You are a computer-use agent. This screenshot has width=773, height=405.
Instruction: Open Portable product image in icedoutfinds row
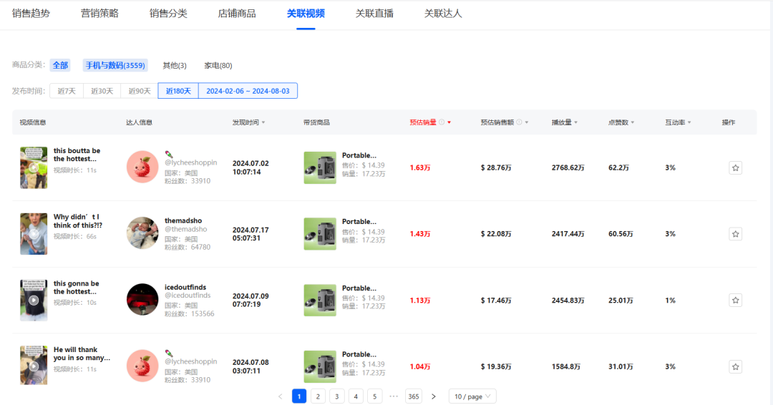tap(320, 300)
